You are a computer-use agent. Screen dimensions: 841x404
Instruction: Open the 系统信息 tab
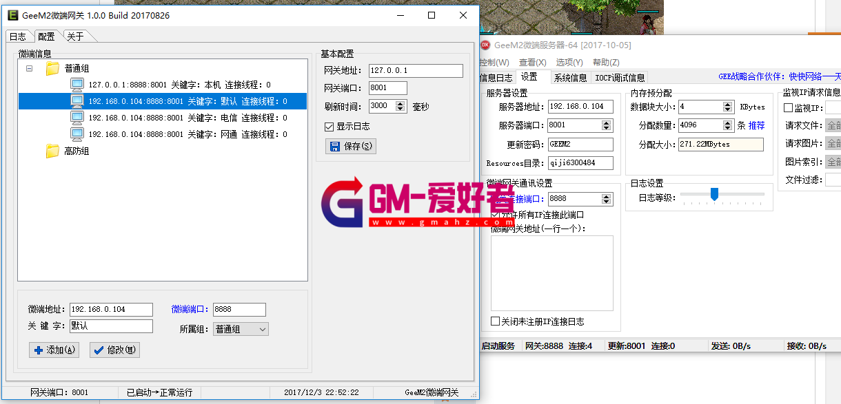pyautogui.click(x=571, y=78)
